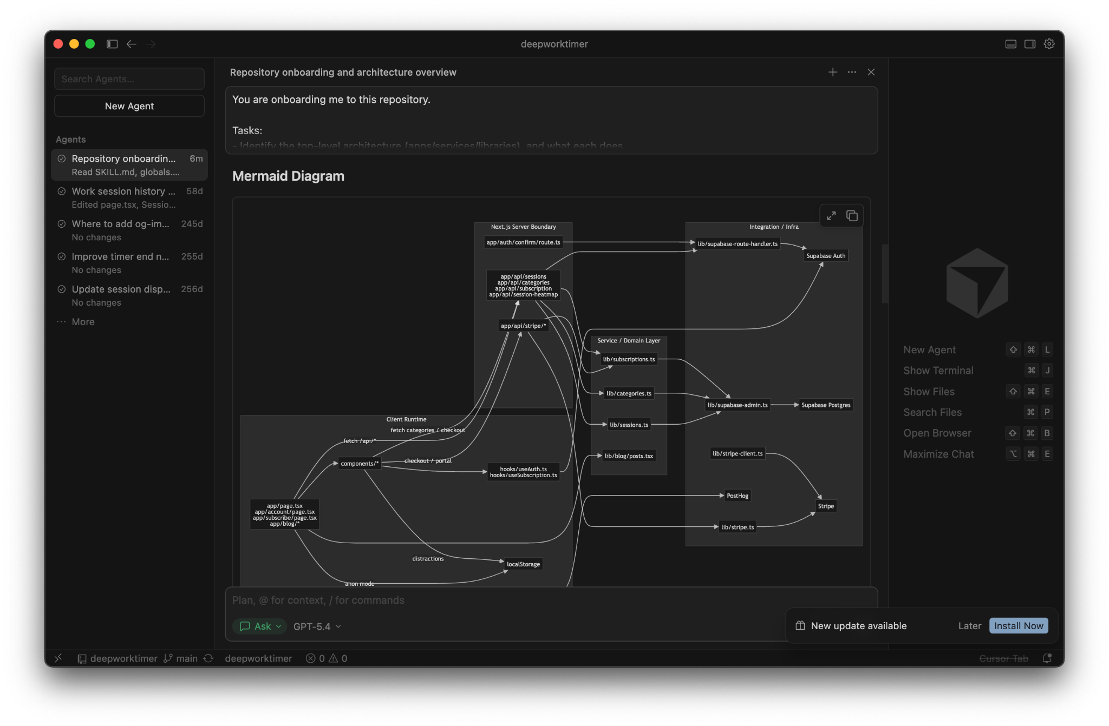Viewport: 1109px width, 726px height.
Task: Open the Work session history agent
Action: [129, 197]
